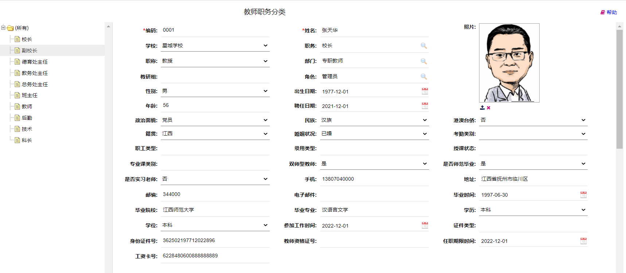Open the 职称 dropdown

click(x=215, y=61)
